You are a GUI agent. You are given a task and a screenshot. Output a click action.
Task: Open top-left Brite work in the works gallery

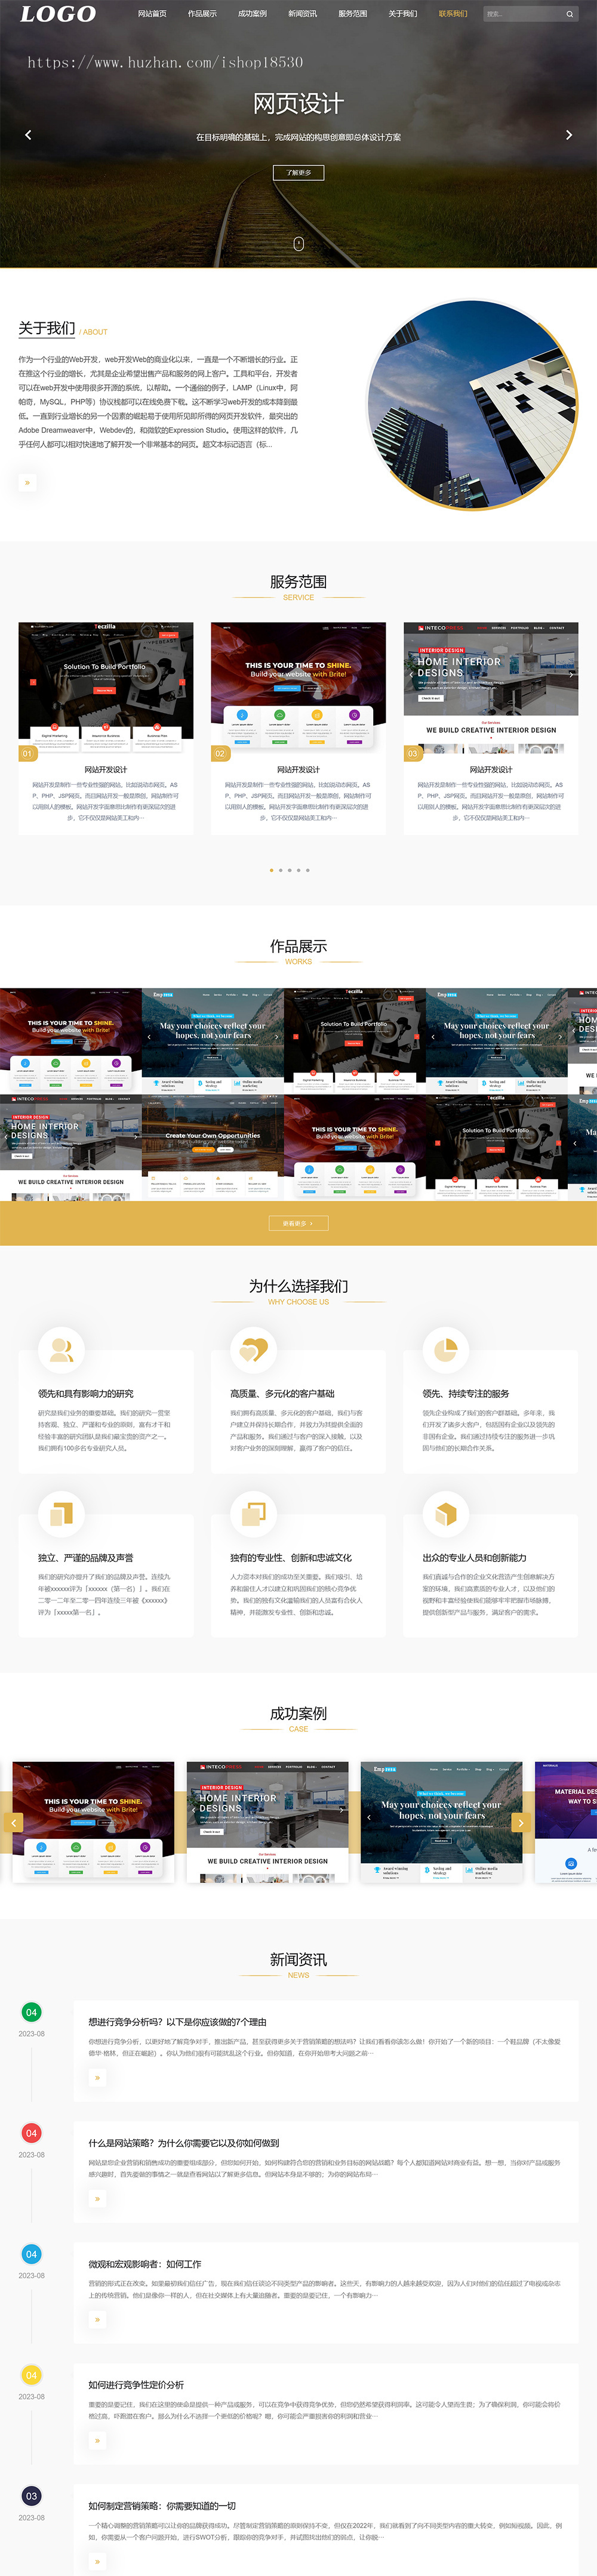(71, 1041)
